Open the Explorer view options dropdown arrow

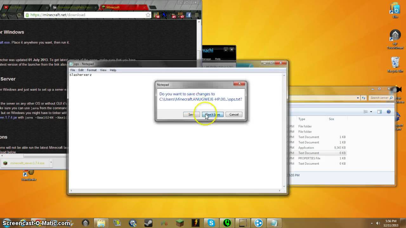pyautogui.click(x=371, y=112)
